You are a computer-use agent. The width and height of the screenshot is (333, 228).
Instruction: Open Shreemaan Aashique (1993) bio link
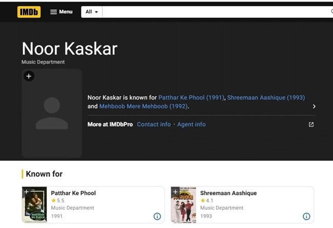[x=265, y=97]
